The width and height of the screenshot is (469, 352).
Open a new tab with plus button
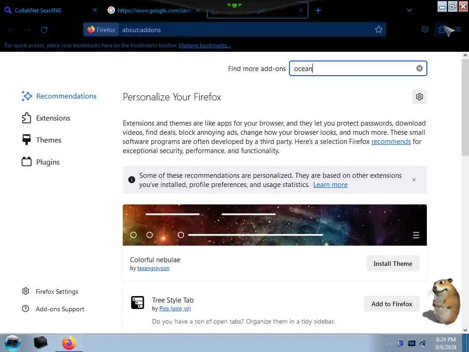click(318, 11)
